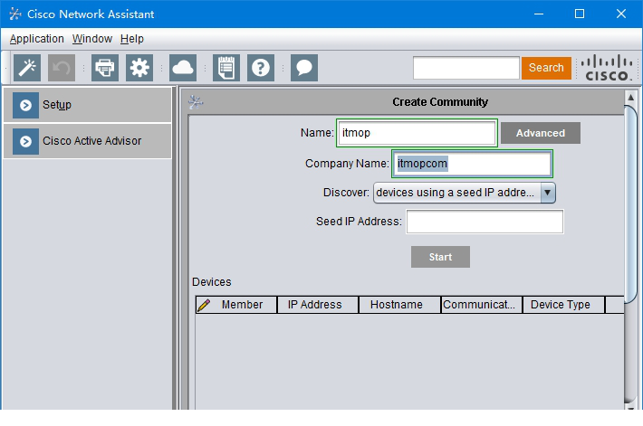643x426 pixels.
Task: Open Preferences gear icon
Action: pyautogui.click(x=139, y=68)
